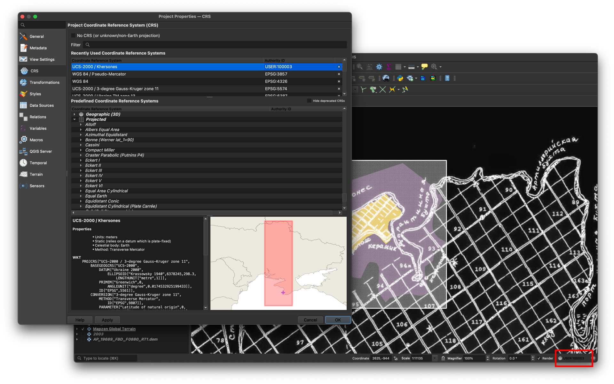Click the blue floppy disk save icon

click(422, 78)
